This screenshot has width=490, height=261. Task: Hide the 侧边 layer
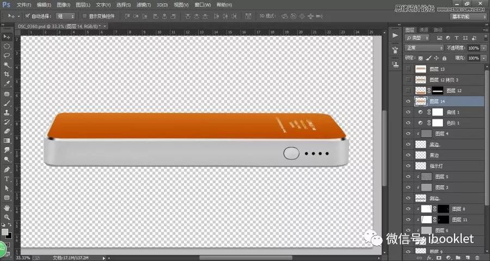(x=408, y=198)
